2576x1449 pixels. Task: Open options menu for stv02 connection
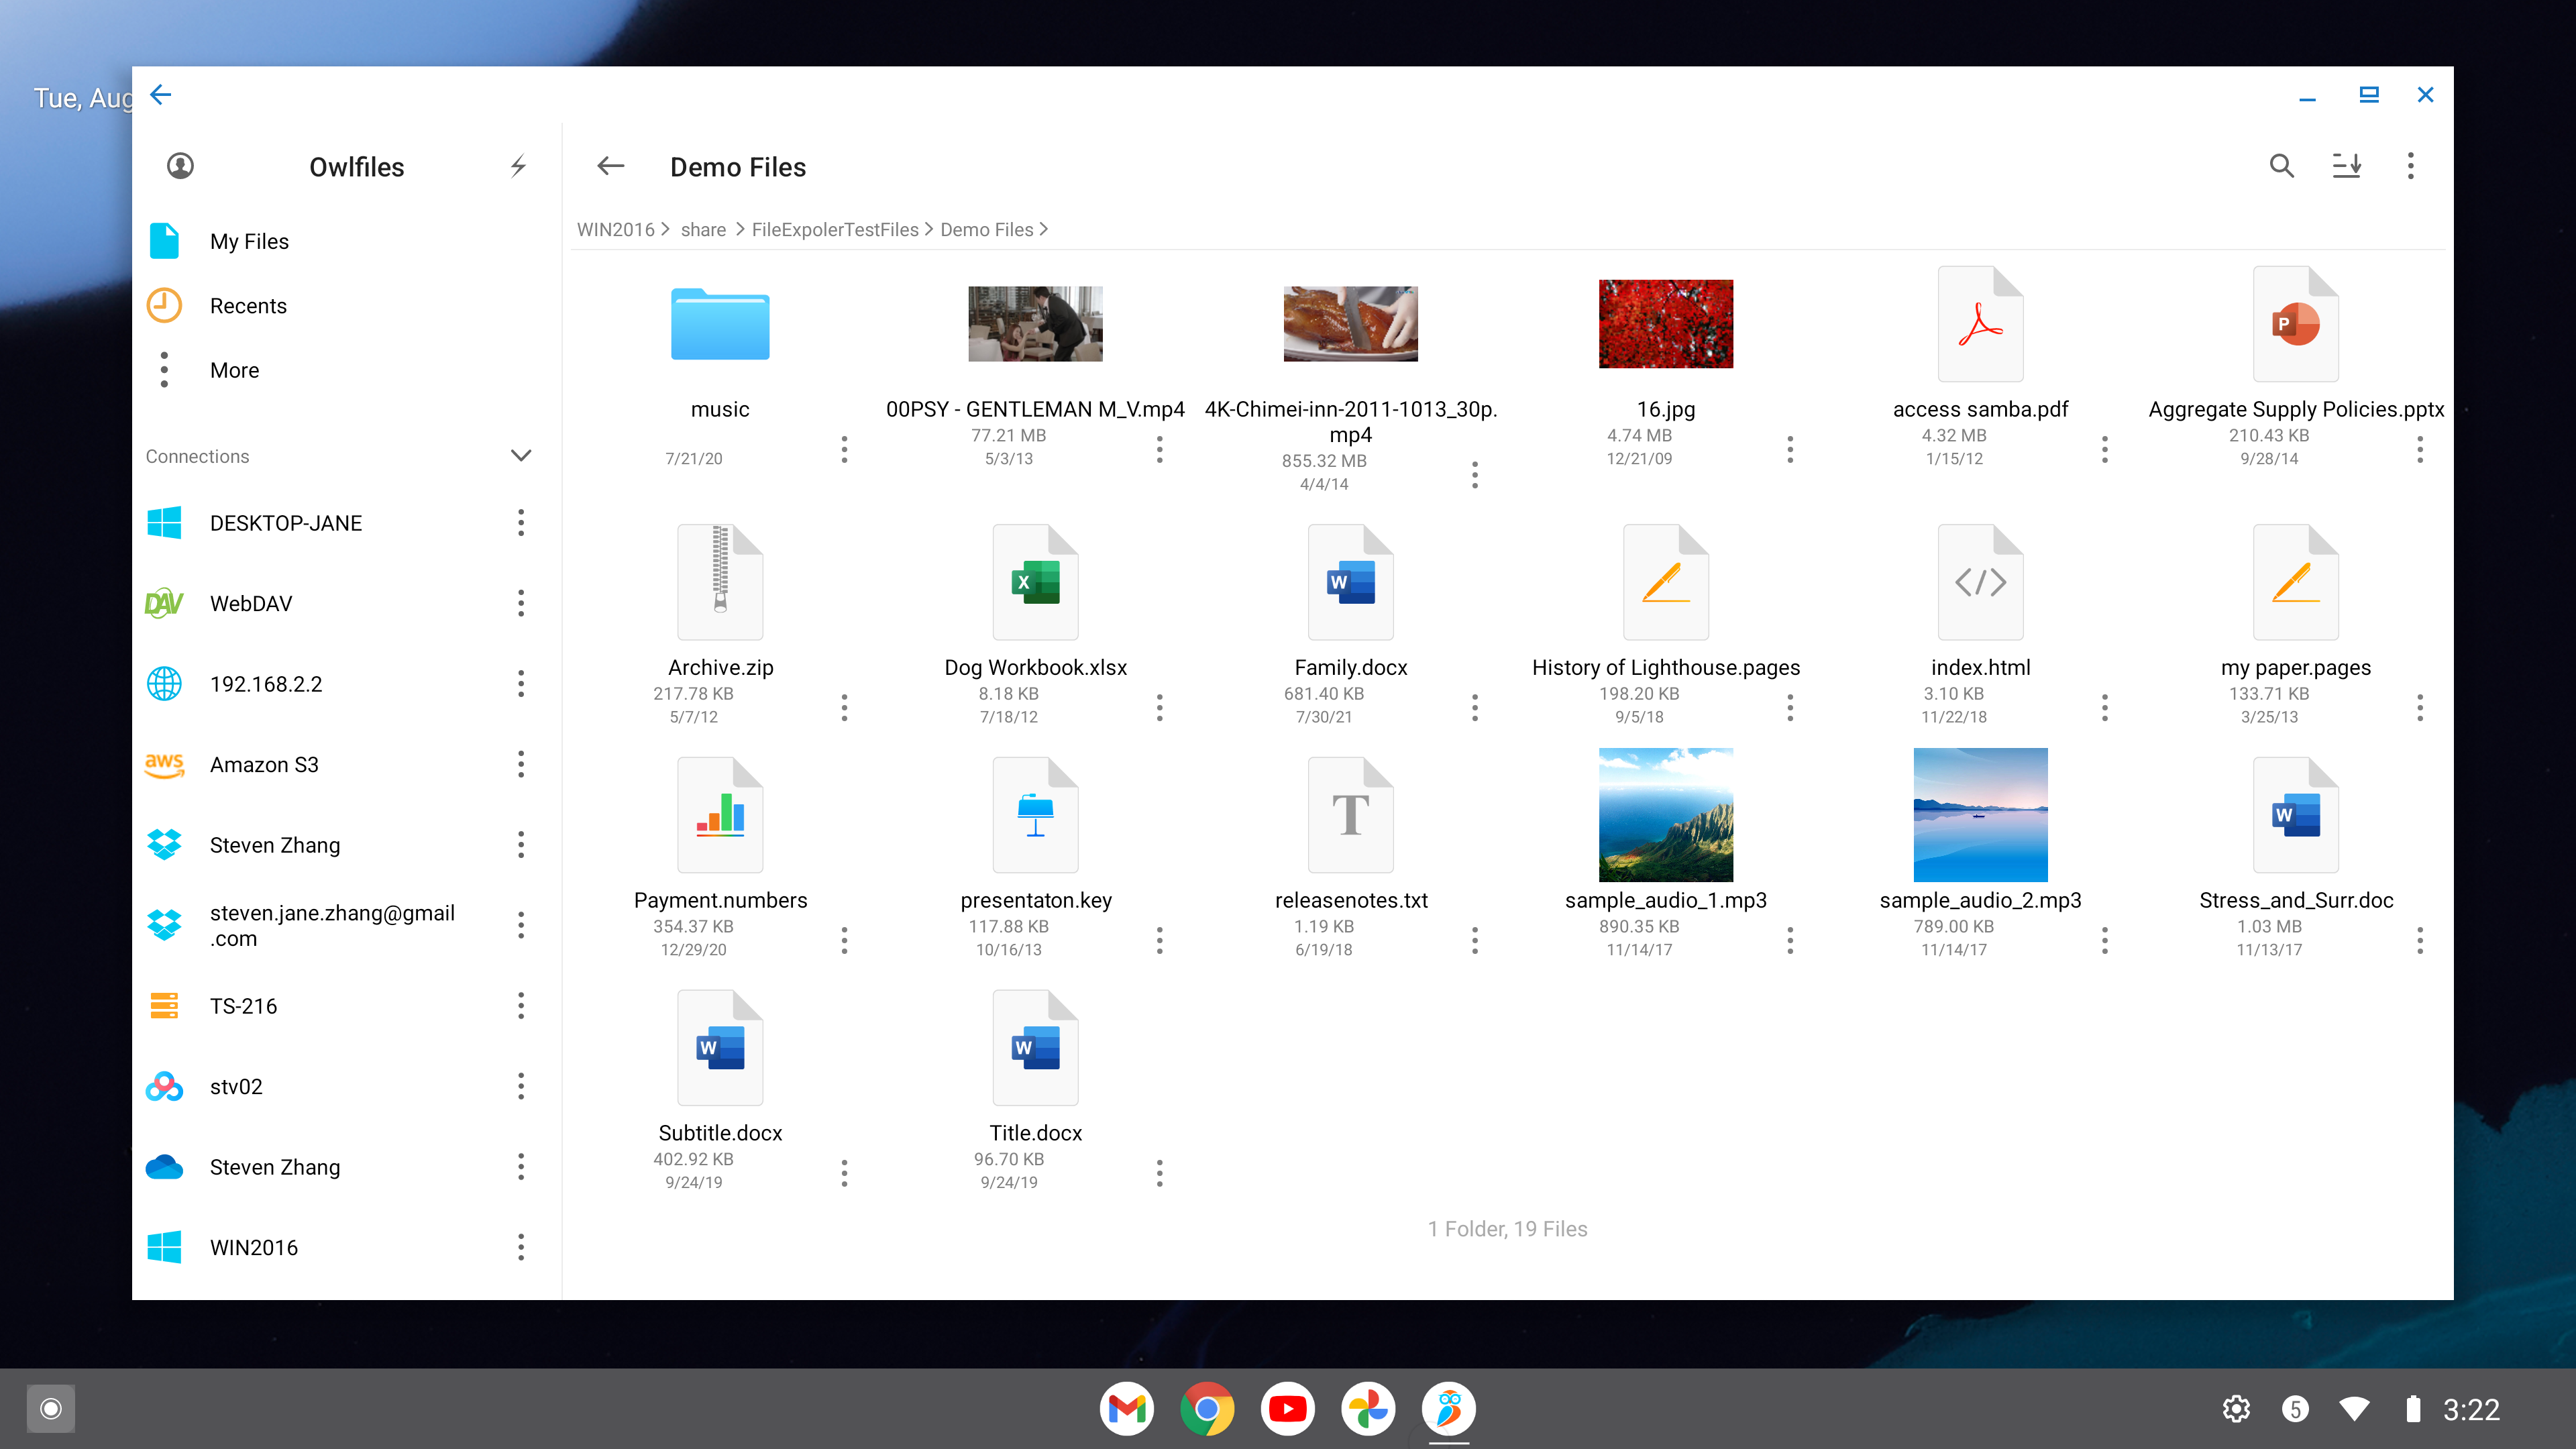pos(520,1086)
